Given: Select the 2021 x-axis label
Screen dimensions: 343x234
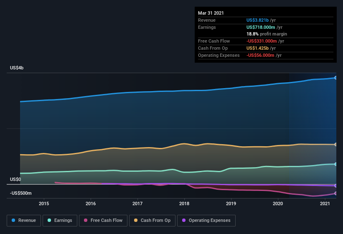Looking at the screenshot, I should coord(325,203).
